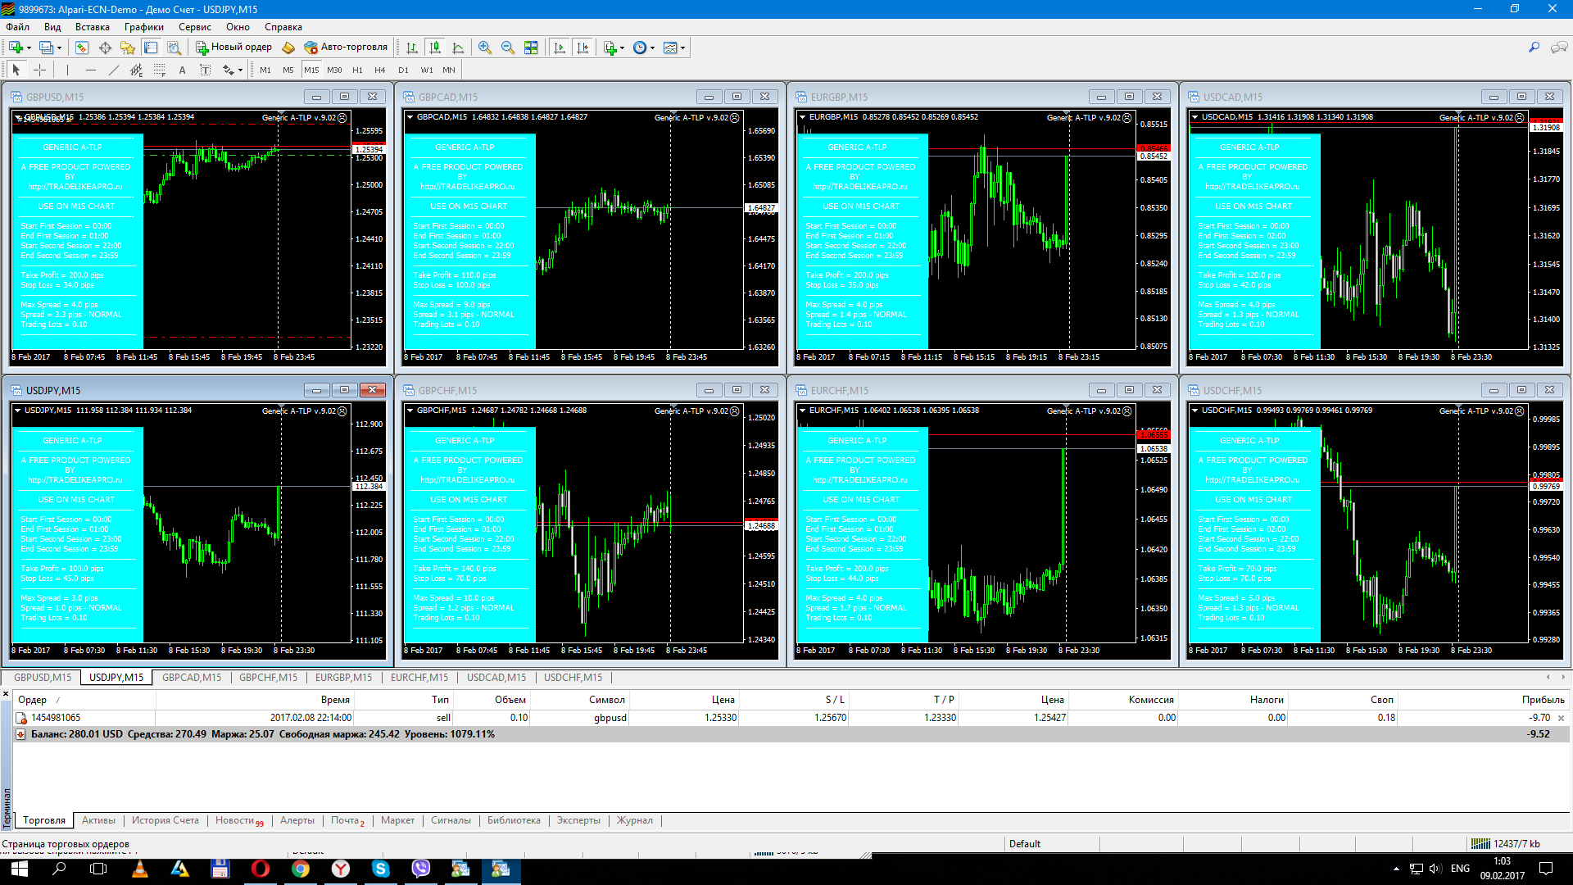
Task: Expand the Profiles dropdown arrow
Action: pyautogui.click(x=60, y=48)
